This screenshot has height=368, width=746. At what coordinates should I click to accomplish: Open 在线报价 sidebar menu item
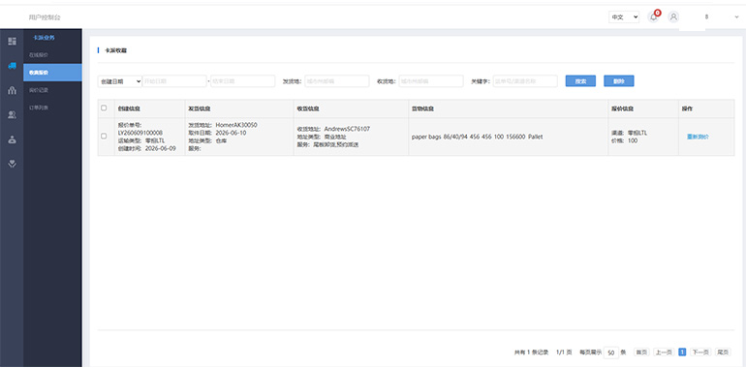click(x=39, y=55)
